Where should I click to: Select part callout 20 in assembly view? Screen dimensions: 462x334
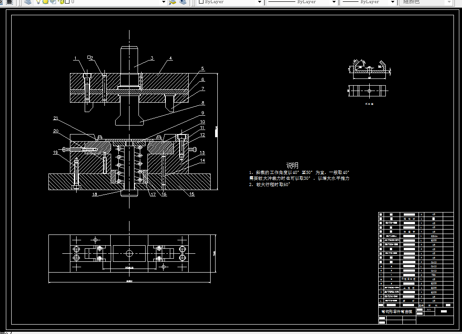(56, 131)
